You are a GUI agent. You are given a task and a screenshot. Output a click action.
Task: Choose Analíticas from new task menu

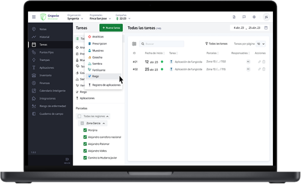coord(104,37)
